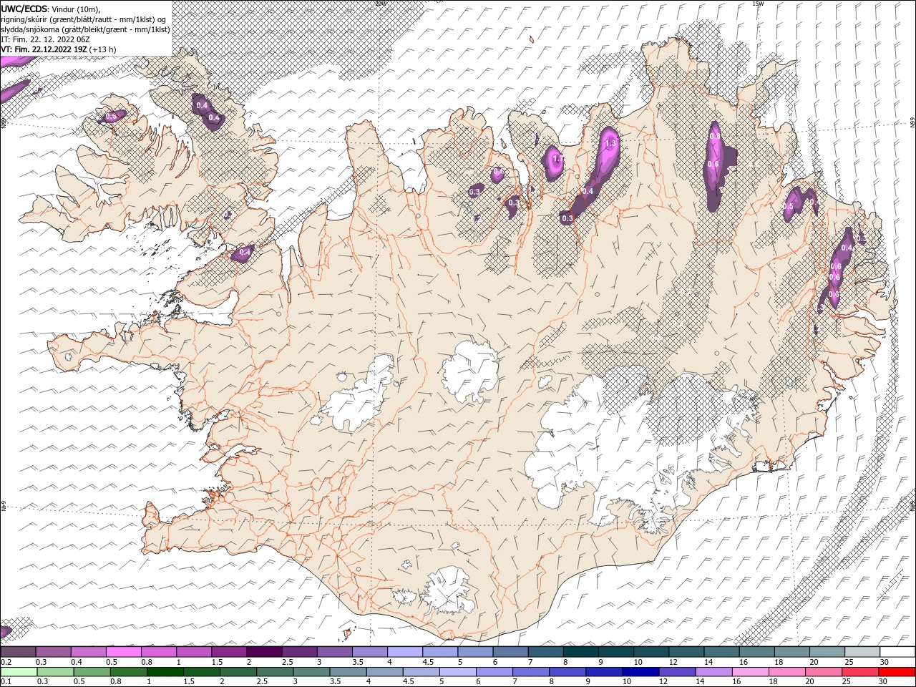Click the "1.3" snowfall value on the map
916x687 pixels.
tap(610, 144)
